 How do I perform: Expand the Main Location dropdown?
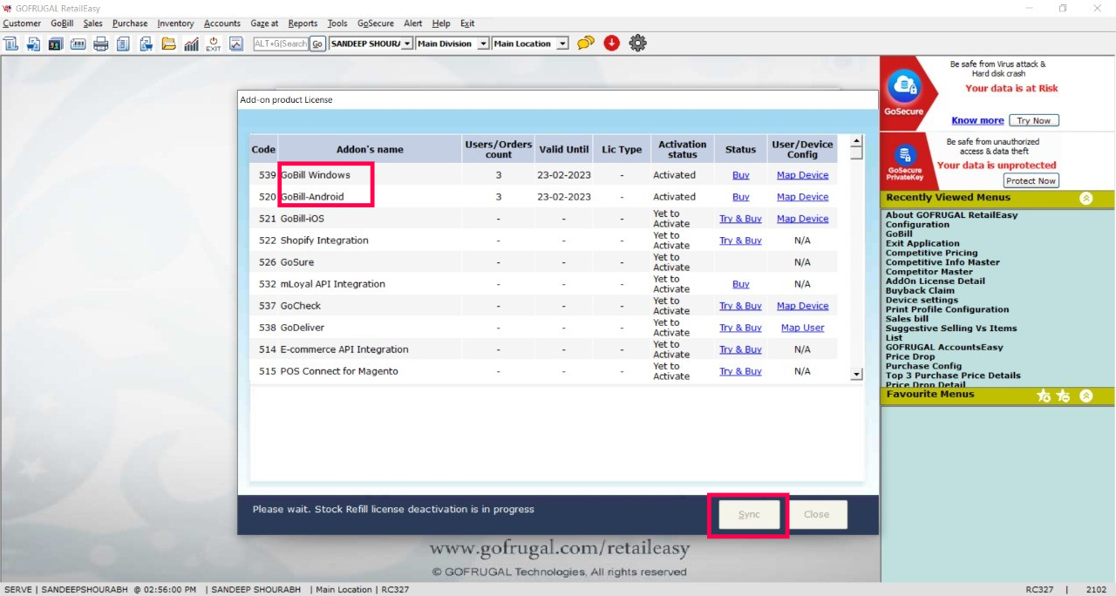562,44
